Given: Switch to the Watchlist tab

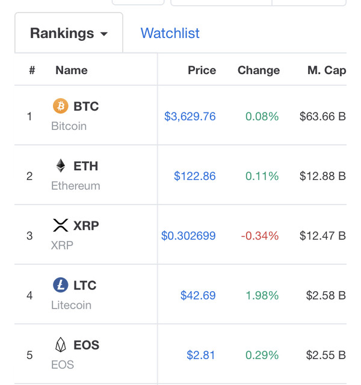Looking at the screenshot, I should [170, 33].
